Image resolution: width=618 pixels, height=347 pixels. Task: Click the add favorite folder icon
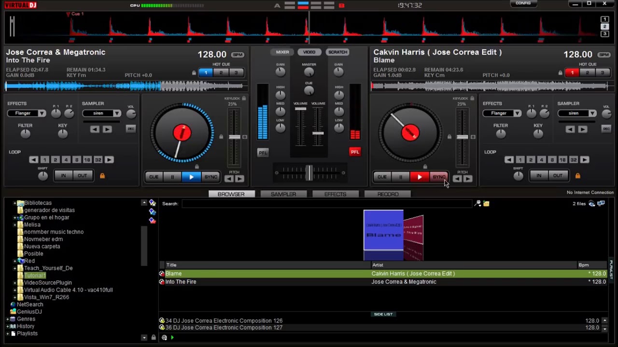pos(153,203)
